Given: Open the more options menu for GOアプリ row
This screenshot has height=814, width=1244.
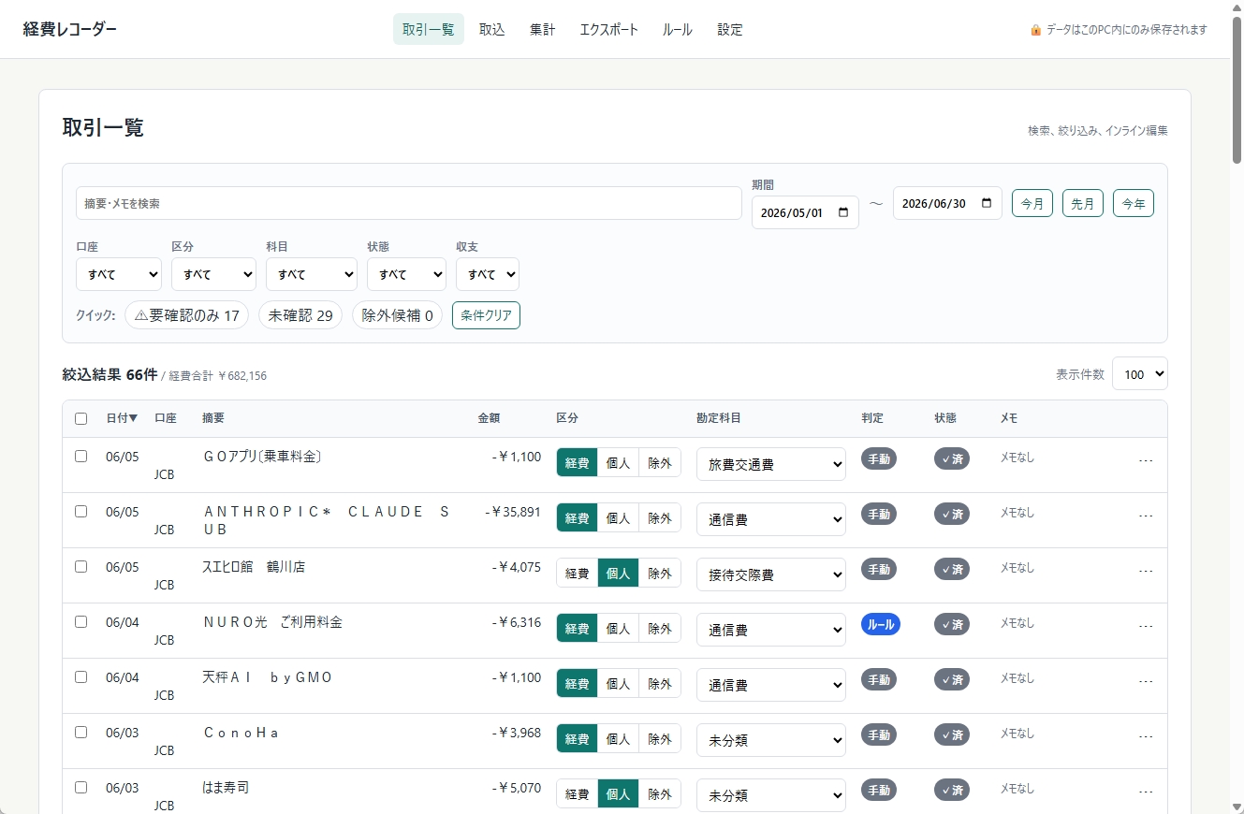Looking at the screenshot, I should [1146, 460].
